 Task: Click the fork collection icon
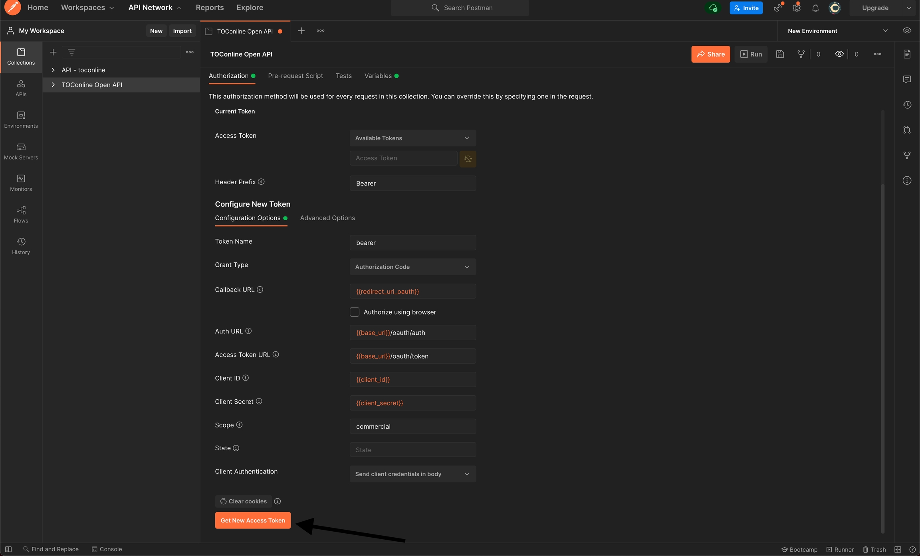pyautogui.click(x=801, y=54)
